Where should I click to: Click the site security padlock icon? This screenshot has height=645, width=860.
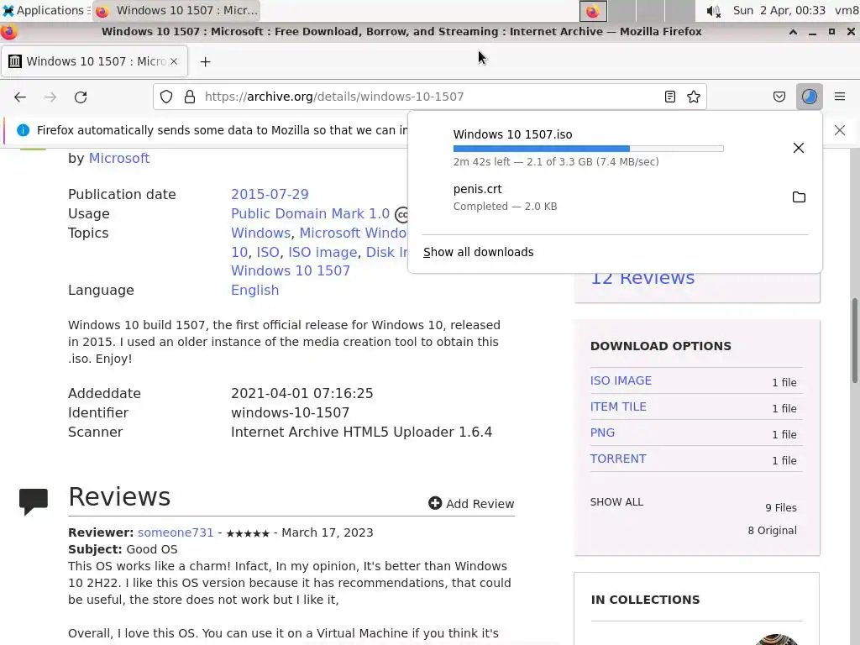[x=190, y=97]
